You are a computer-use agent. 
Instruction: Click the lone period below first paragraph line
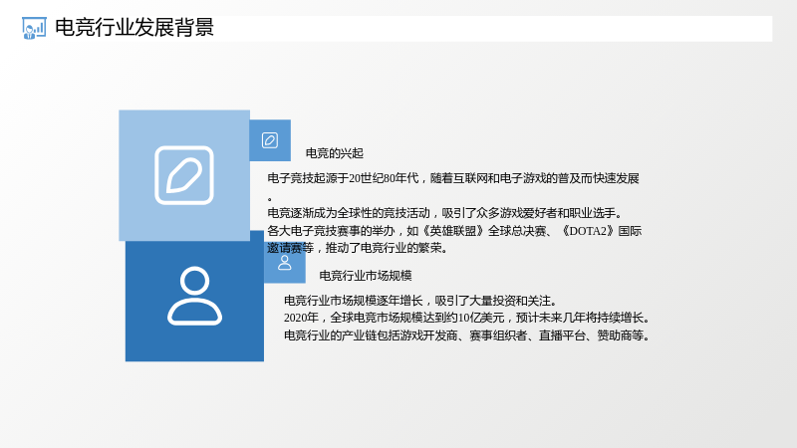270,199
